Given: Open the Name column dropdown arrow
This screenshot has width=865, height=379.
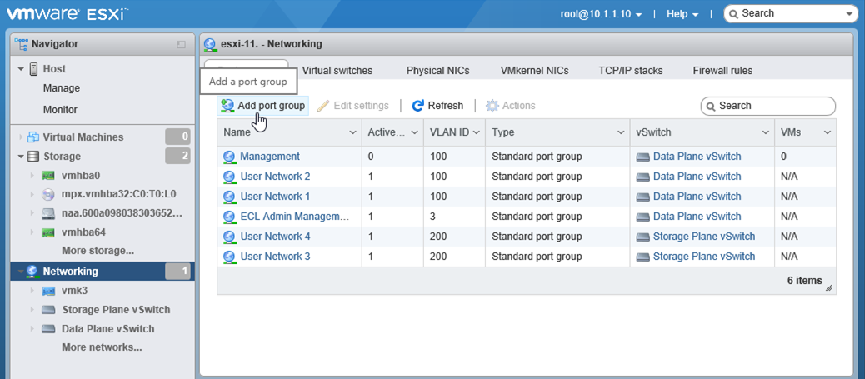Looking at the screenshot, I should 352,132.
